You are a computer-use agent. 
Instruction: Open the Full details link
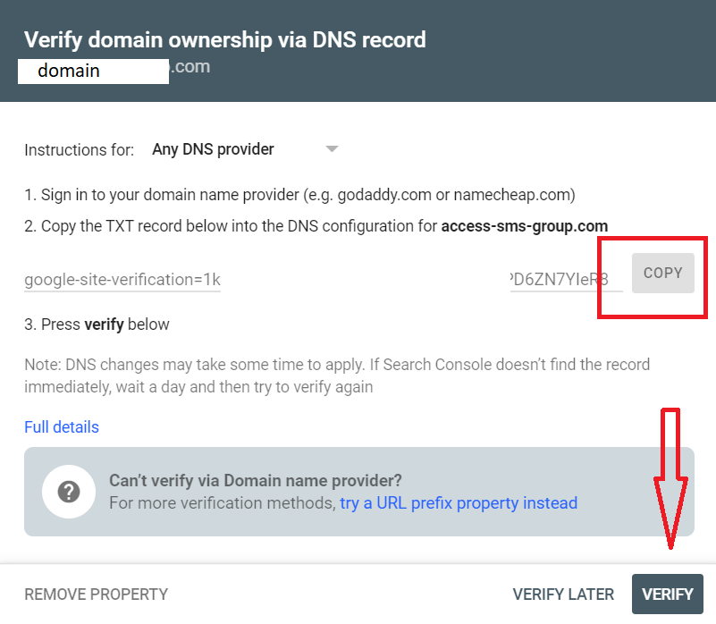click(x=62, y=427)
